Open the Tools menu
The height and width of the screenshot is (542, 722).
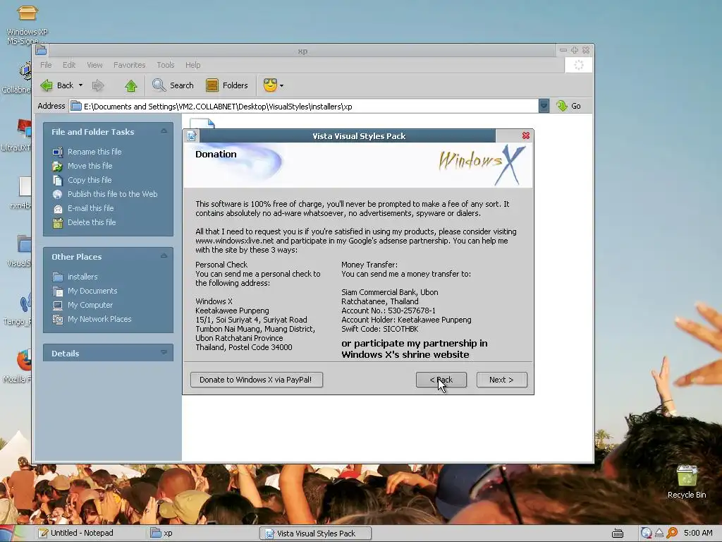tap(165, 65)
